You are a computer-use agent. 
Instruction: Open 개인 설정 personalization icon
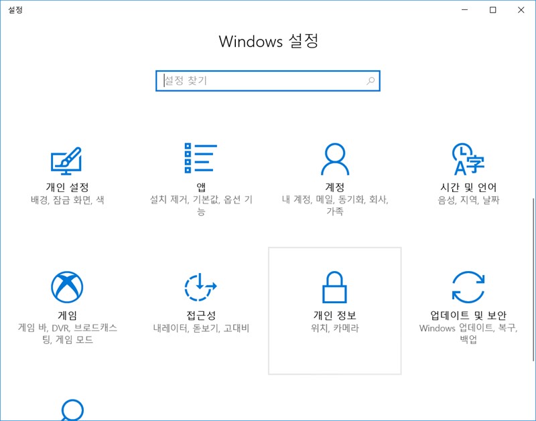click(66, 161)
